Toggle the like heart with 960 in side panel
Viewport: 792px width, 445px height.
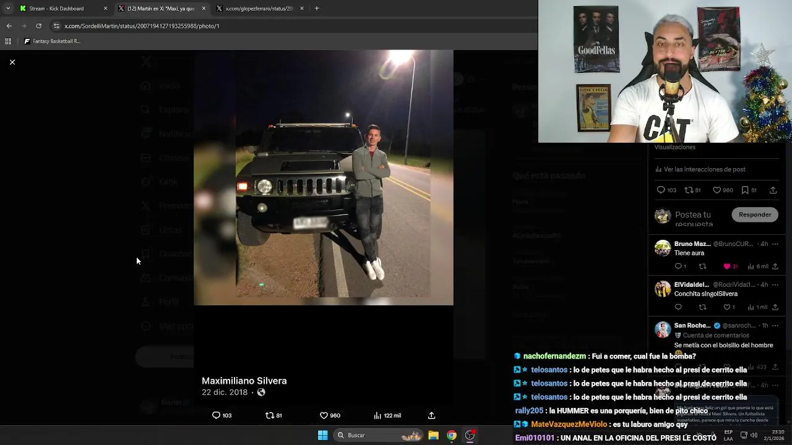[723, 190]
